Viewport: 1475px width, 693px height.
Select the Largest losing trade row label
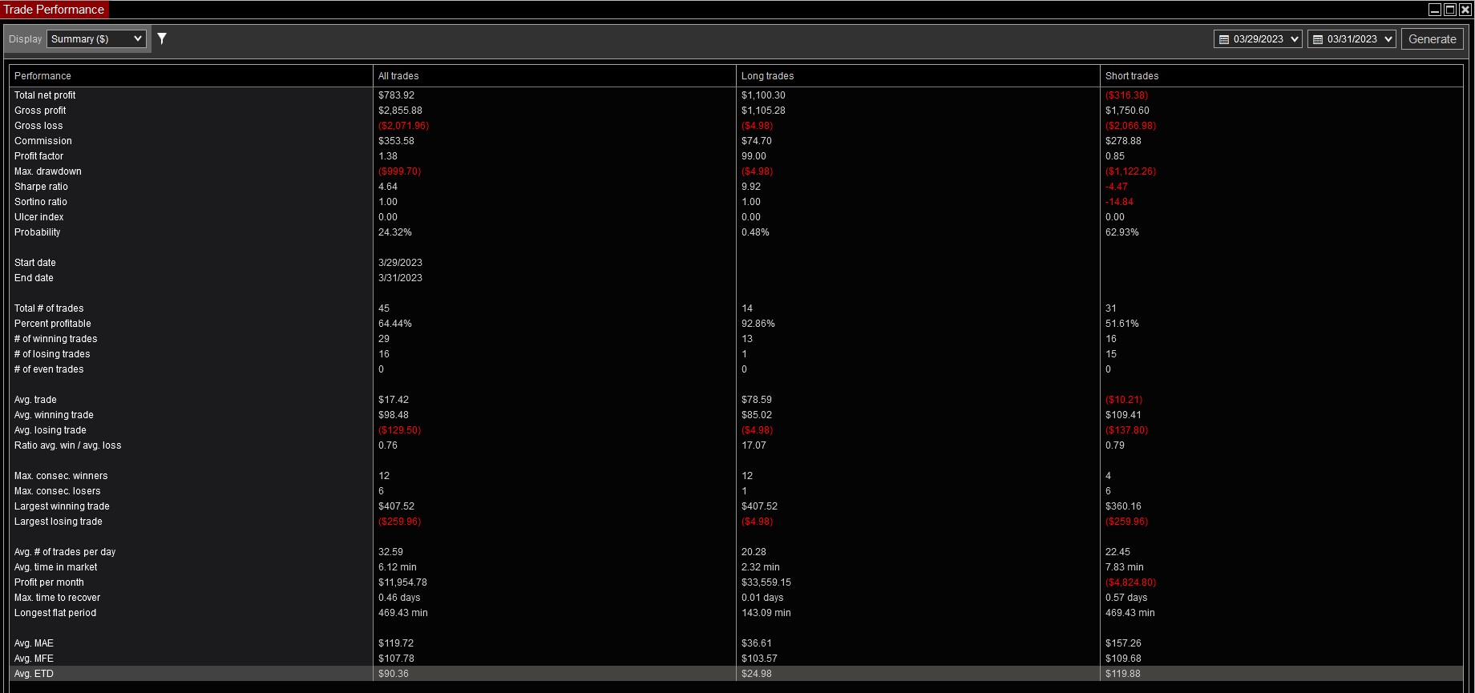pos(59,522)
